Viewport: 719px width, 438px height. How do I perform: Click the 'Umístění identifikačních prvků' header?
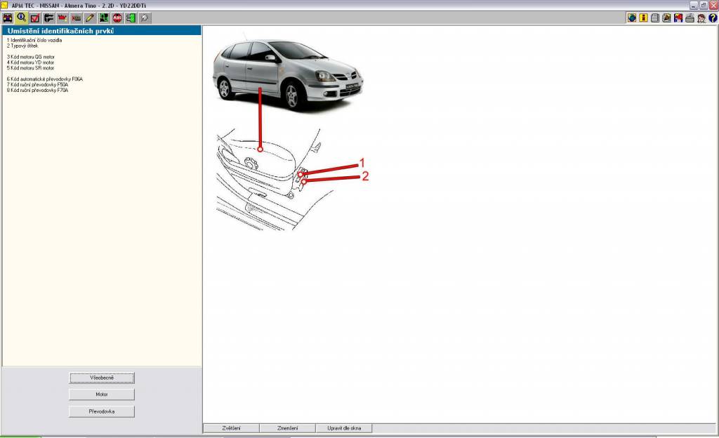102,31
